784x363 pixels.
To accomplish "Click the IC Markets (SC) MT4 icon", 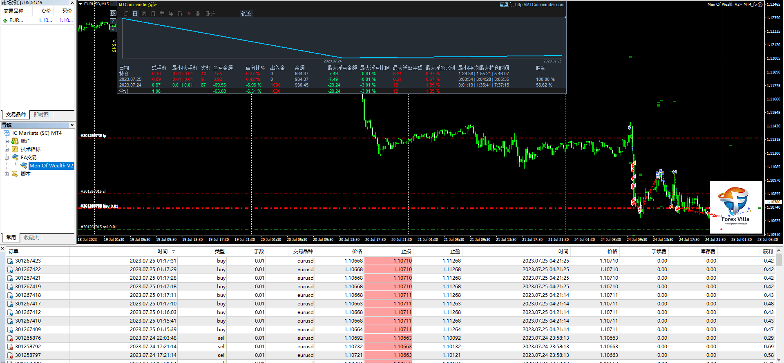I will click(7, 133).
